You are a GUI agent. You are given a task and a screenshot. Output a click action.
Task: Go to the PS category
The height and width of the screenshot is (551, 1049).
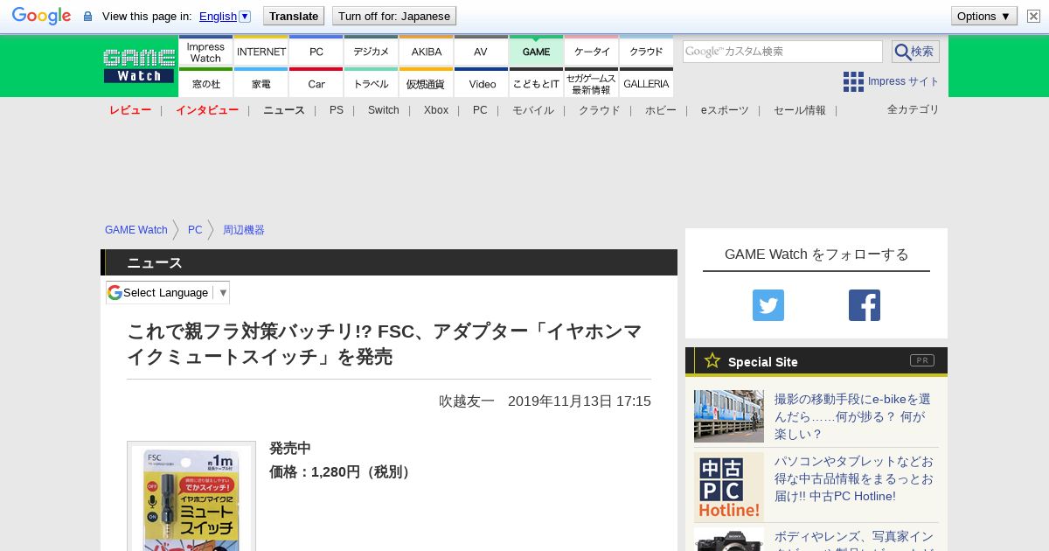pos(337,110)
